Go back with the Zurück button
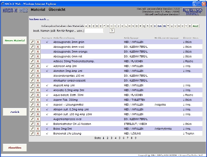Viewport: 207px width, 157px height. (x=15, y=112)
